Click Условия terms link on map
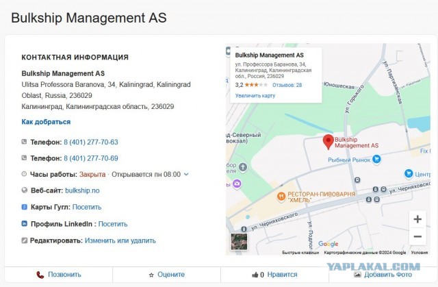Screen dimensions: 438x287 420,252
